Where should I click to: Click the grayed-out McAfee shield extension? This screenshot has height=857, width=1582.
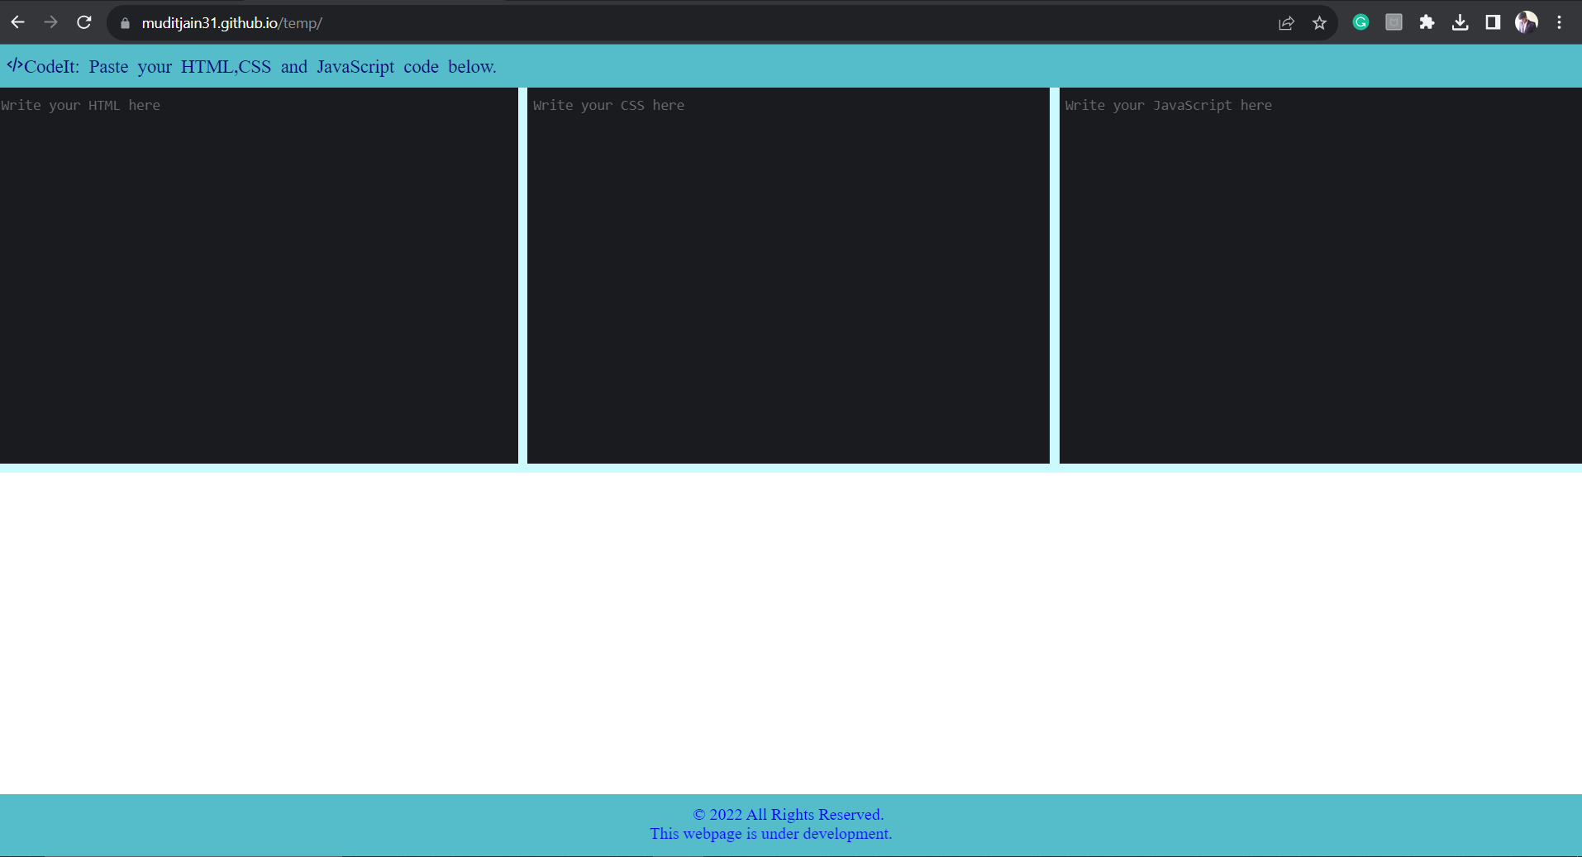click(x=1394, y=22)
